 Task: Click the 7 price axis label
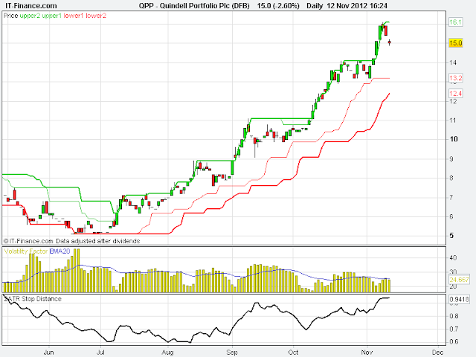pyautogui.click(x=451, y=198)
